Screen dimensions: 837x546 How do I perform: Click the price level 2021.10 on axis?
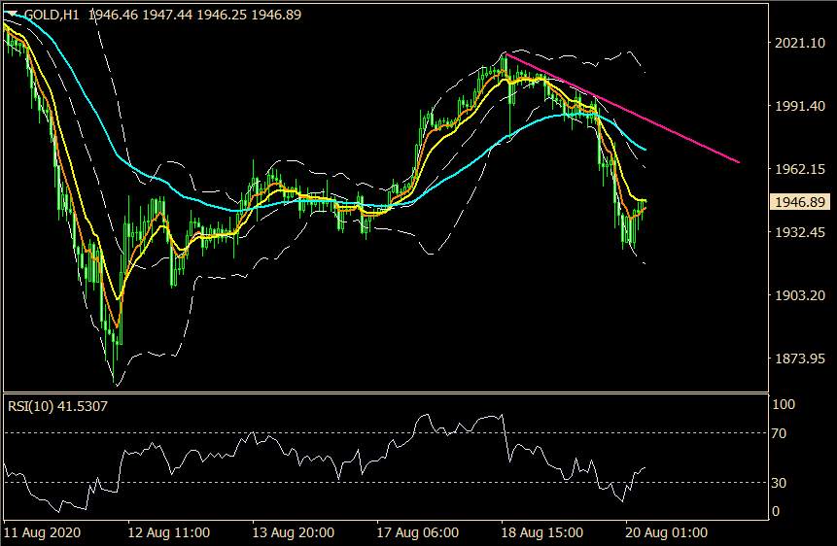pyautogui.click(x=800, y=43)
